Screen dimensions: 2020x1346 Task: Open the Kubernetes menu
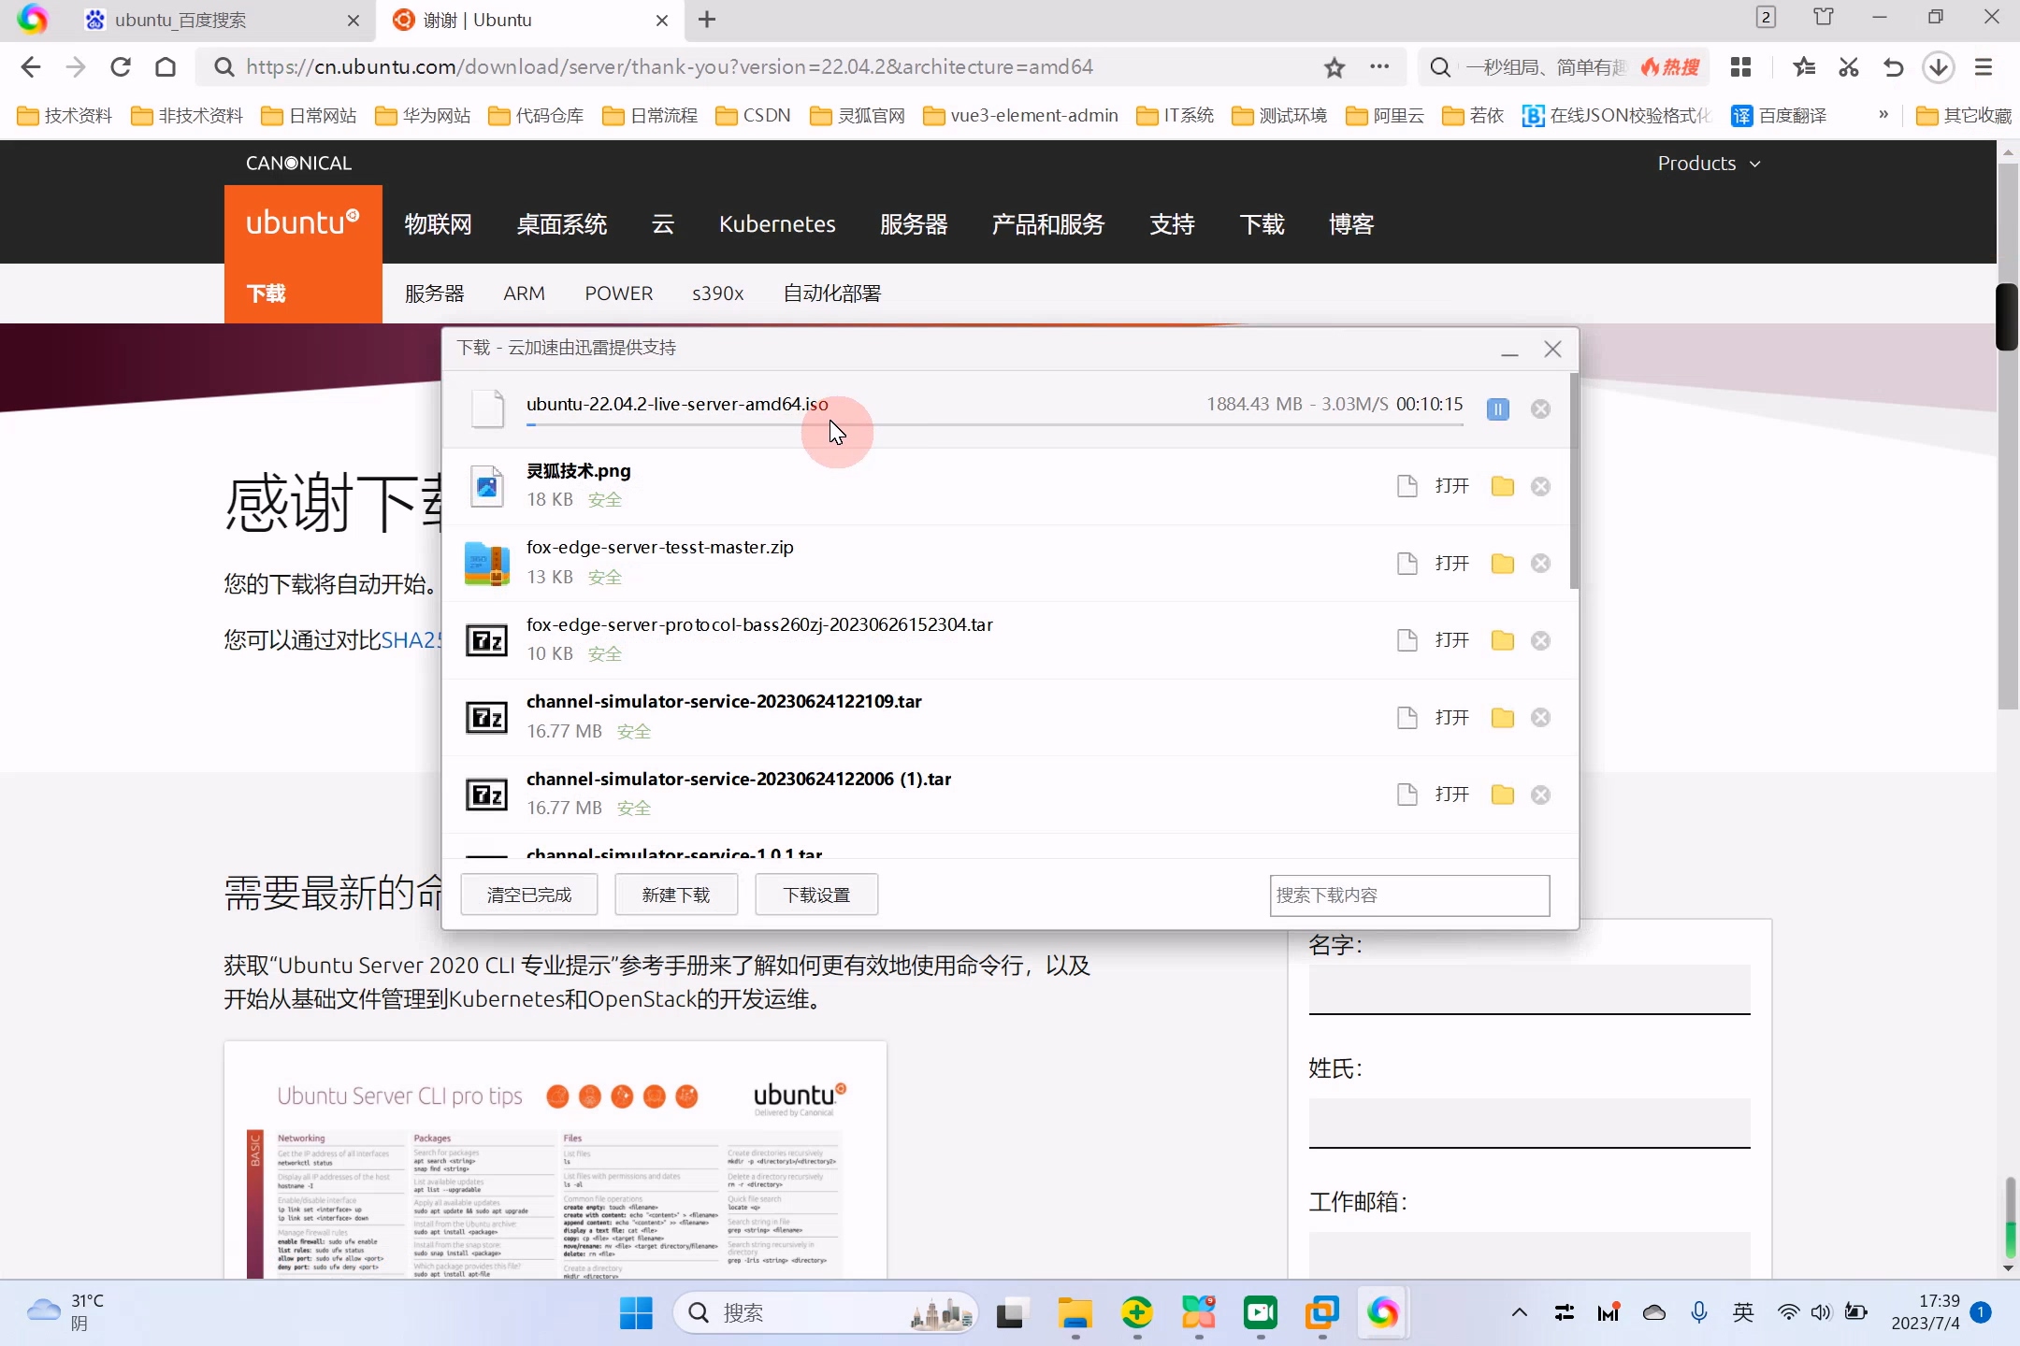click(x=777, y=224)
